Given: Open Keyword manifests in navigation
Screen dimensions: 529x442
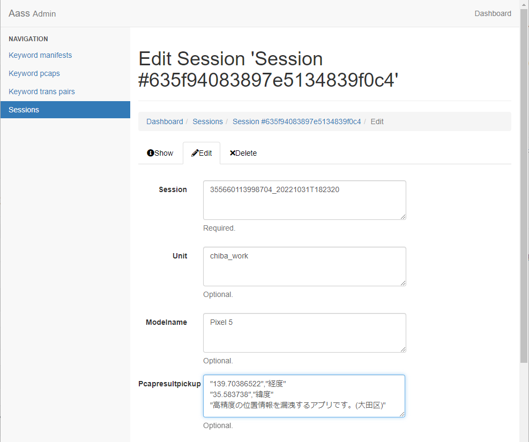Looking at the screenshot, I should tap(40, 55).
